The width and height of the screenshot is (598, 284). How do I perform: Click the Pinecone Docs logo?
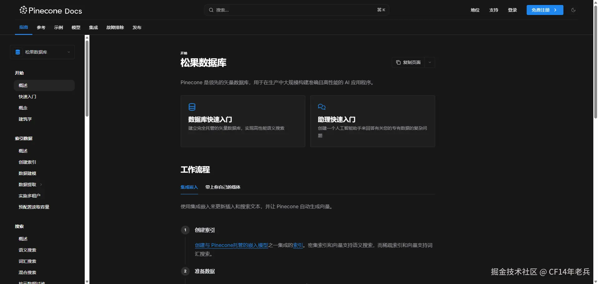(51, 11)
